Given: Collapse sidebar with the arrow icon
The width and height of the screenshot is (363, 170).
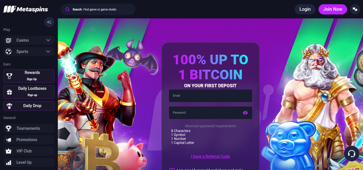Looking at the screenshot, I should 49,22.
